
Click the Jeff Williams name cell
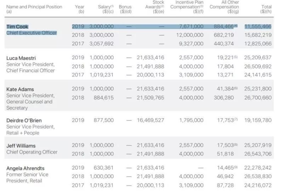21,146
